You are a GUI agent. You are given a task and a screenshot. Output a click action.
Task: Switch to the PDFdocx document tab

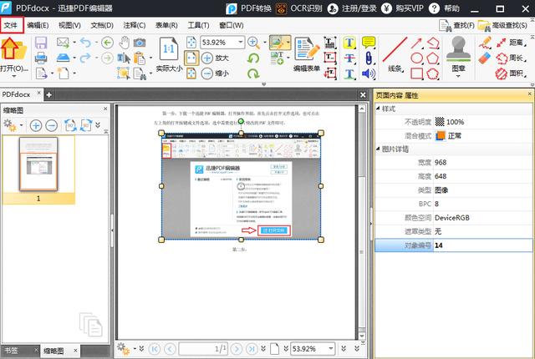click(x=16, y=94)
